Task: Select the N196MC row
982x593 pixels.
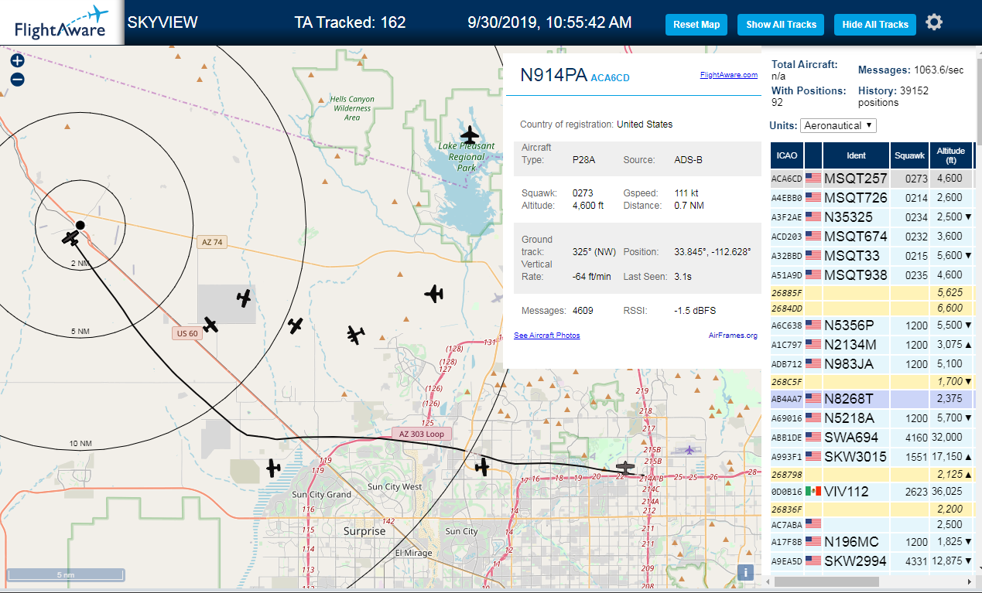Action: point(871,542)
